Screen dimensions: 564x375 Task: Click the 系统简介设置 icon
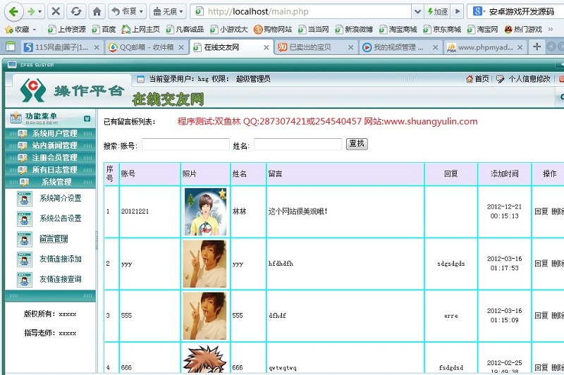click(25, 199)
